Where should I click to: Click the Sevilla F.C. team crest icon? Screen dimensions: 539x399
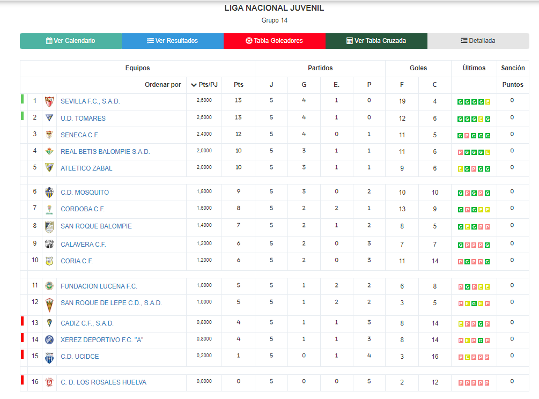[x=49, y=101]
